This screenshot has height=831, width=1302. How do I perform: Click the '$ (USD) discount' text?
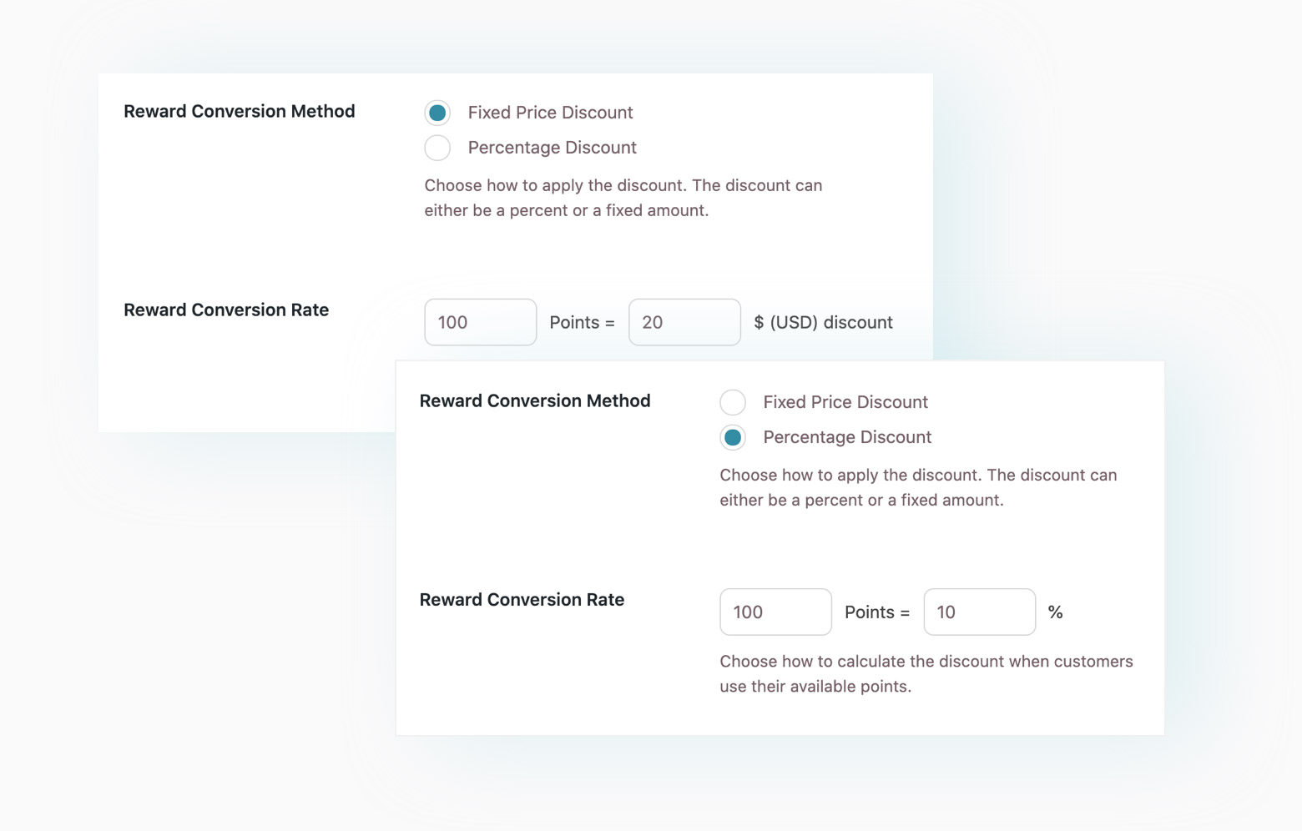pyautogui.click(x=823, y=322)
